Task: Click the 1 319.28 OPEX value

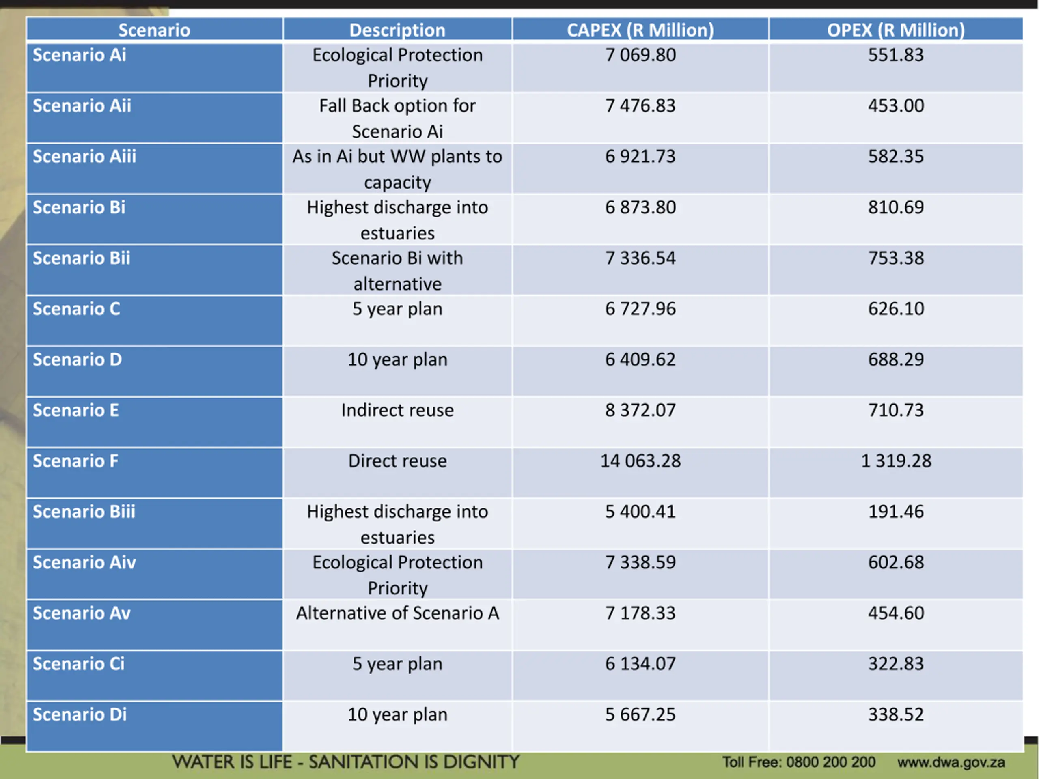Action: click(896, 461)
